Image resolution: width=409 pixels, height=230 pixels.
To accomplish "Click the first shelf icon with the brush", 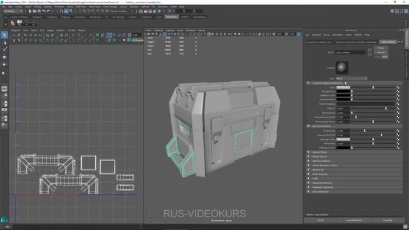I will [x=12, y=23].
